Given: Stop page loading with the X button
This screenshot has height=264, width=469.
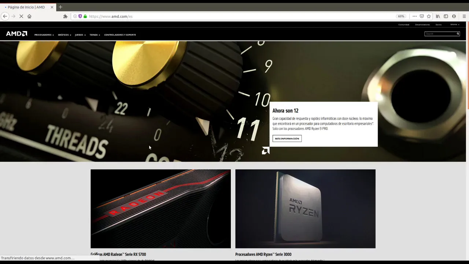Looking at the screenshot, I should (x=21, y=16).
